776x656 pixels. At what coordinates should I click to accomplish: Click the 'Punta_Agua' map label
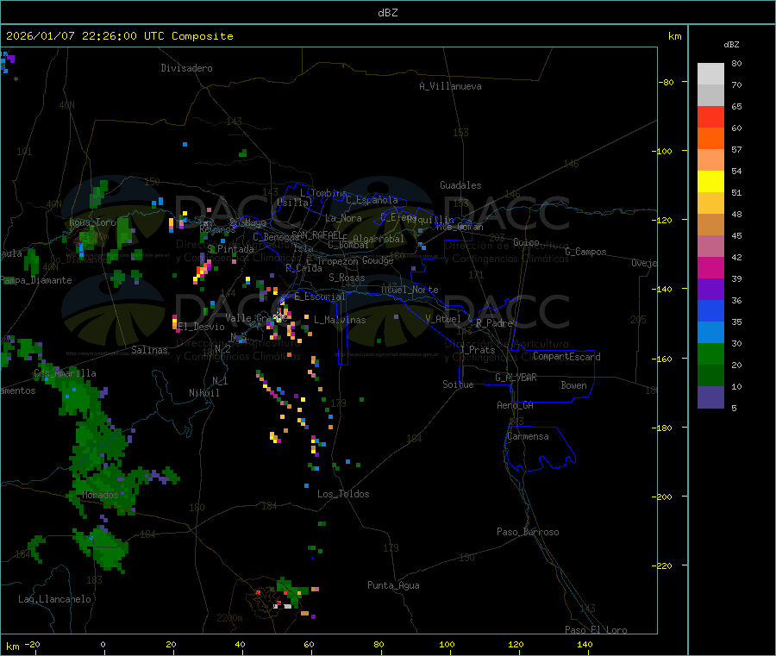(393, 585)
